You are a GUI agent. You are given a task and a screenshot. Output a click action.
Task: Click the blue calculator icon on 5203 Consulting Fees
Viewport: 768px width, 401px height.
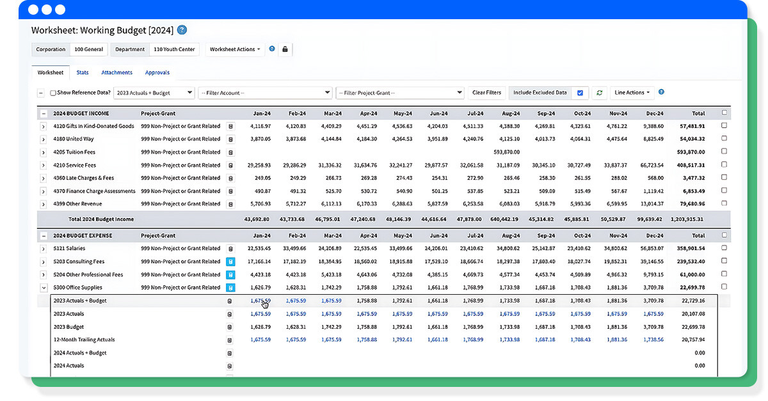230,262
